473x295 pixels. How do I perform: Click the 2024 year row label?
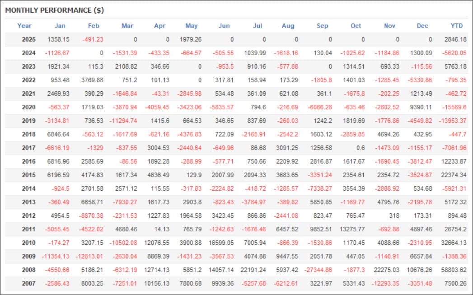coord(28,53)
